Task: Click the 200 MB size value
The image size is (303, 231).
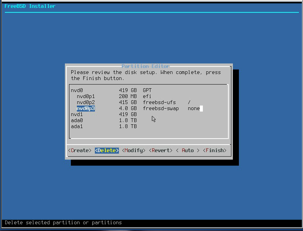Action: click(x=128, y=97)
